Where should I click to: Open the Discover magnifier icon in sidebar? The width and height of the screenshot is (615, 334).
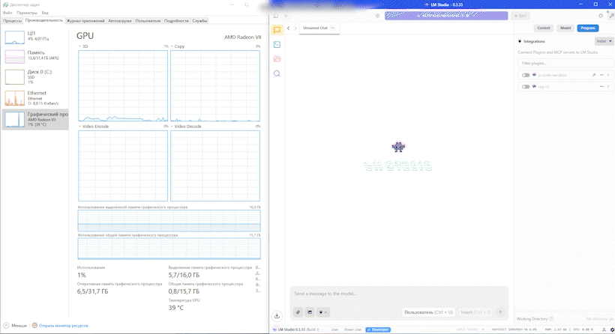(277, 73)
